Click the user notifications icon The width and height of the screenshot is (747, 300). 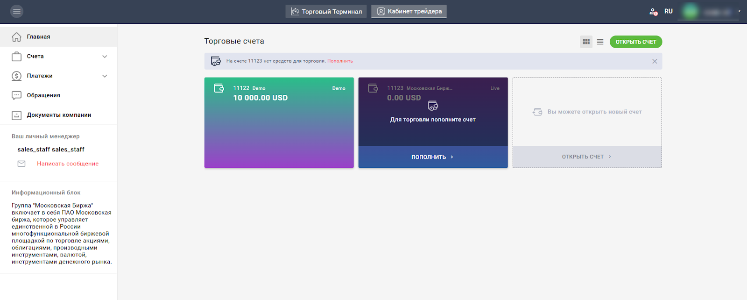653,11
